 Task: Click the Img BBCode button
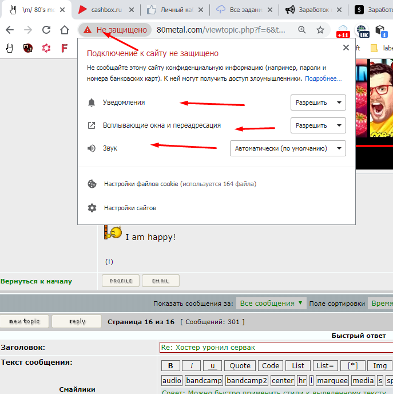(x=380, y=365)
